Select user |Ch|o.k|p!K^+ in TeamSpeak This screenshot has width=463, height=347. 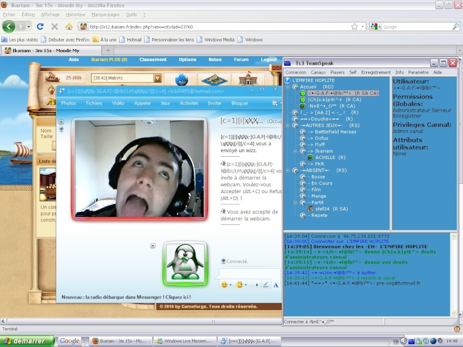click(335, 99)
